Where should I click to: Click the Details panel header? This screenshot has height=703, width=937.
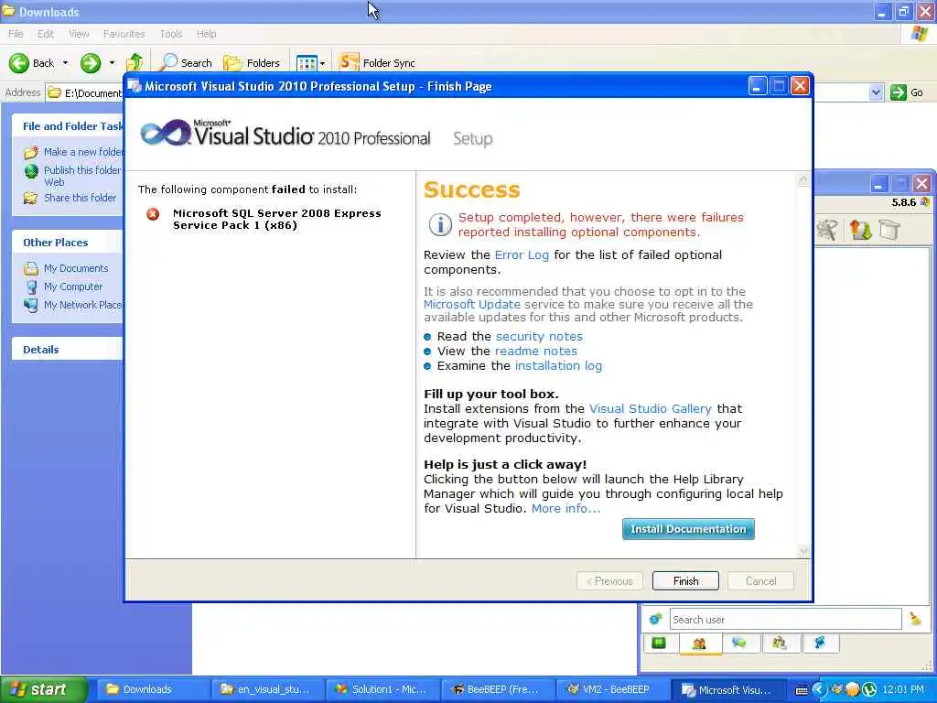pos(67,349)
